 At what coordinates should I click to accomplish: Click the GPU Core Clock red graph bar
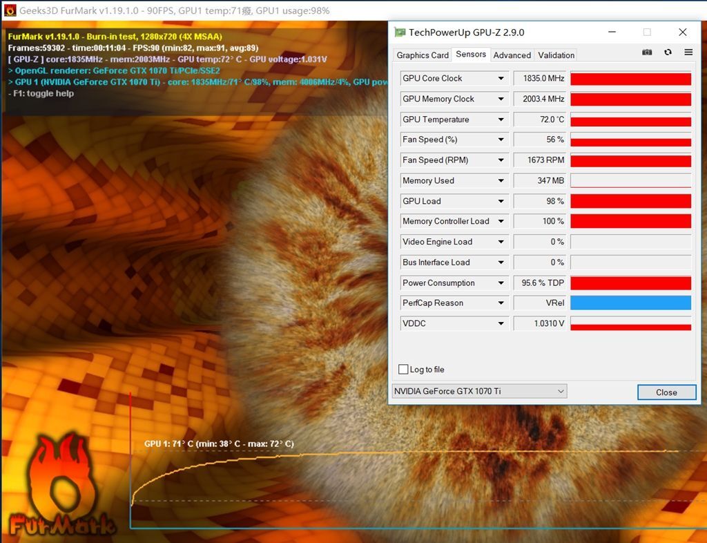(x=631, y=79)
